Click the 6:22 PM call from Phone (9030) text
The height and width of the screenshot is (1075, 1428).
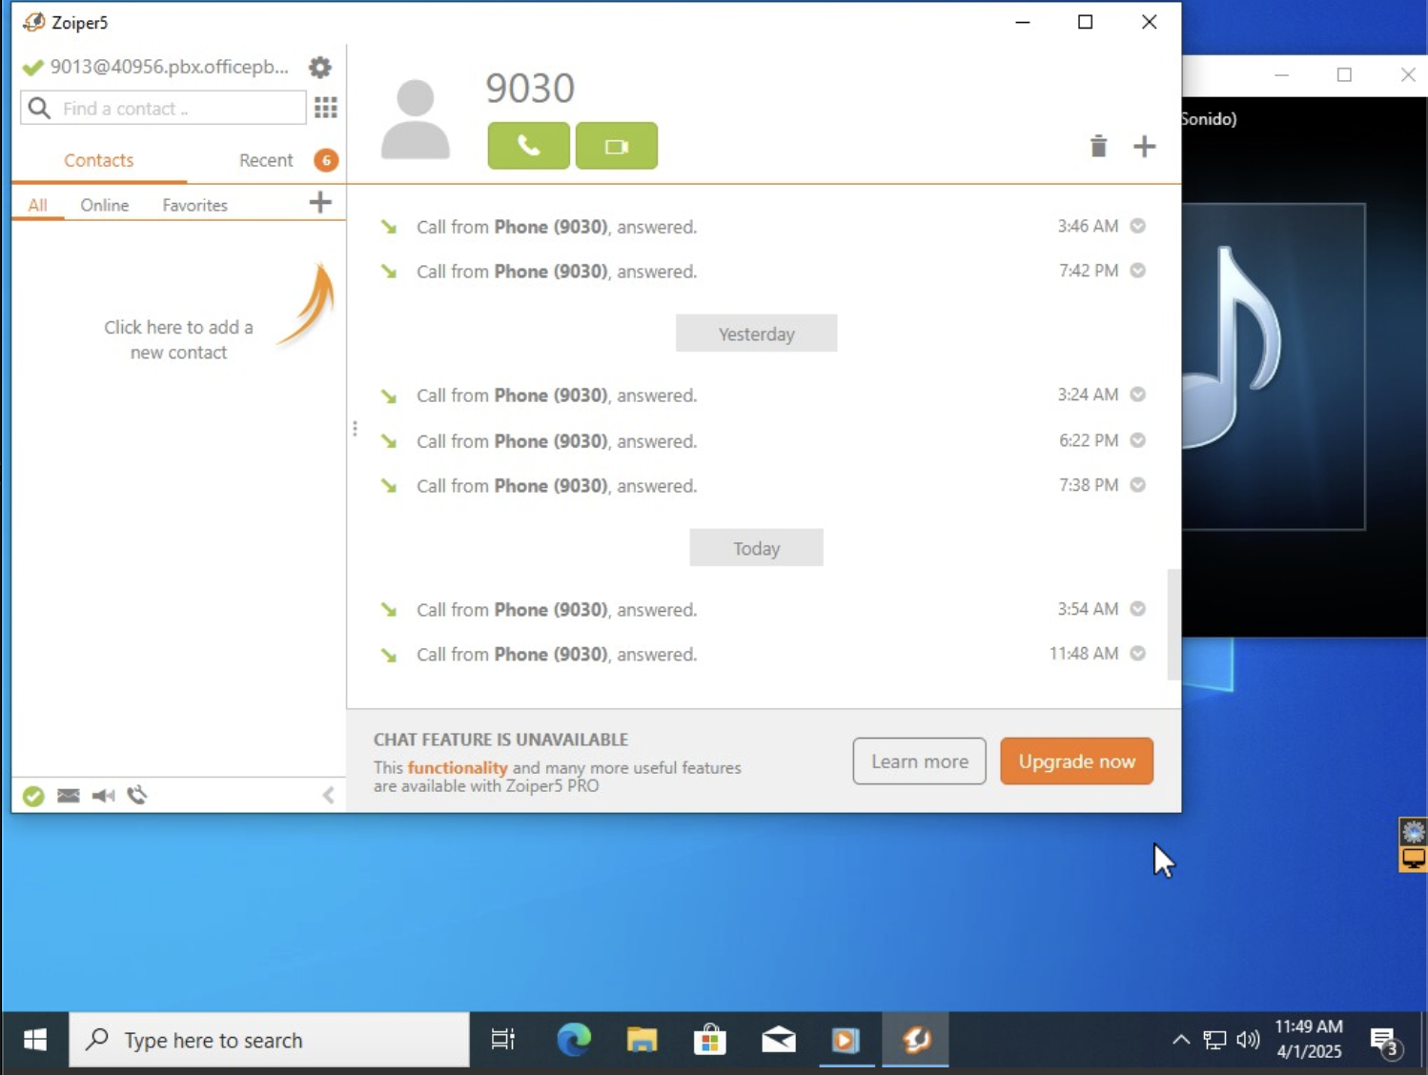coord(557,441)
